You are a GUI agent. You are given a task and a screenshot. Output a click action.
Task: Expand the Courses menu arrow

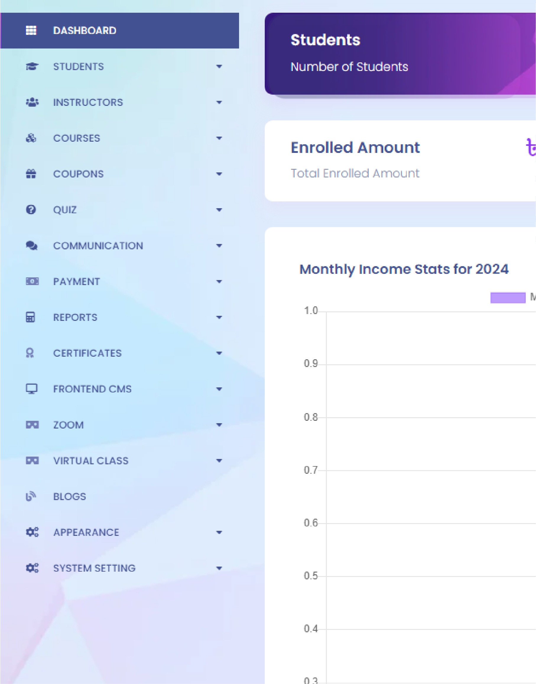click(219, 138)
